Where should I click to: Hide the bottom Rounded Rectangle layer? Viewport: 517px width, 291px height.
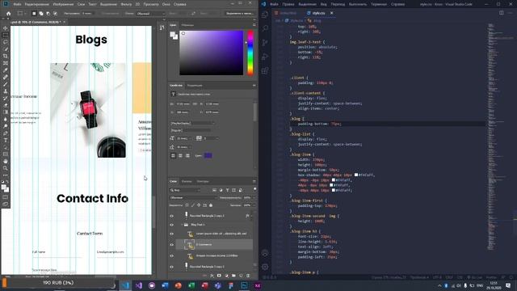pyautogui.click(x=172, y=267)
